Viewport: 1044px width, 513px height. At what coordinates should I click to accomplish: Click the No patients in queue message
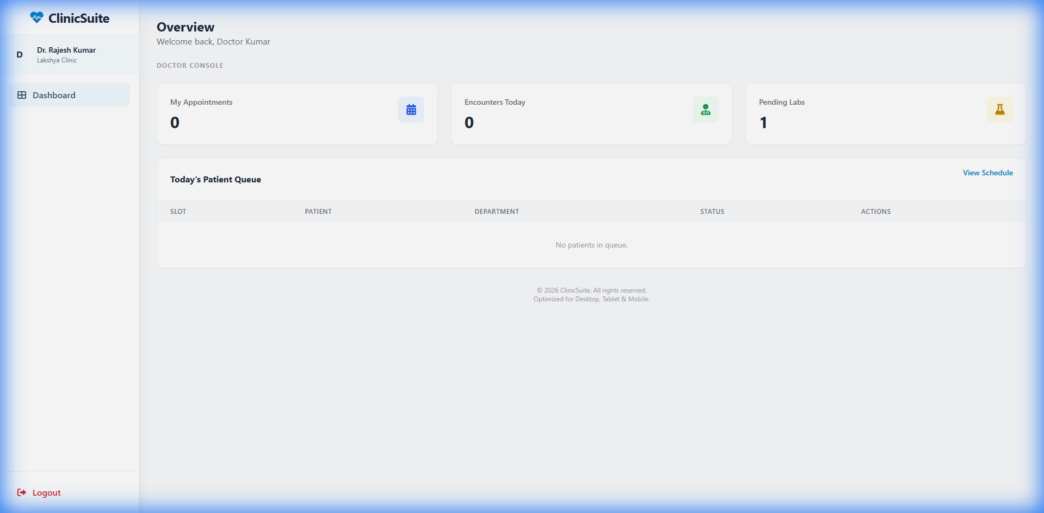tap(591, 245)
